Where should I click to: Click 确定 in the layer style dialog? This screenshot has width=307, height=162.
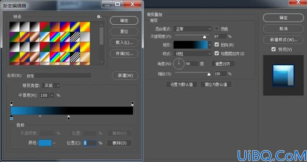283,18
